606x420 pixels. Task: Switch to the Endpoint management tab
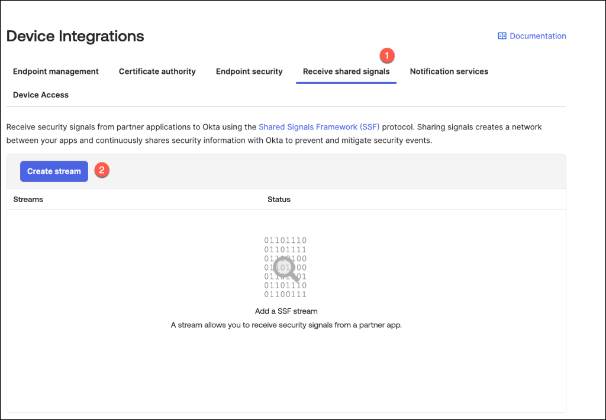click(56, 71)
